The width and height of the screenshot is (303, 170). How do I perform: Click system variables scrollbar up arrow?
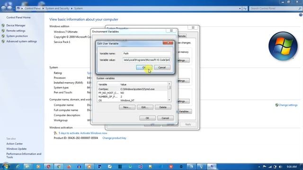pyautogui.click(x=169, y=84)
